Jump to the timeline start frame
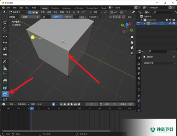This screenshot has height=136, width=177. [x=61, y=104]
